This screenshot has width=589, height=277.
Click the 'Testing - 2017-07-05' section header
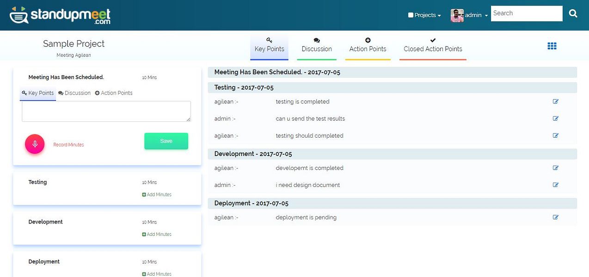coord(393,88)
